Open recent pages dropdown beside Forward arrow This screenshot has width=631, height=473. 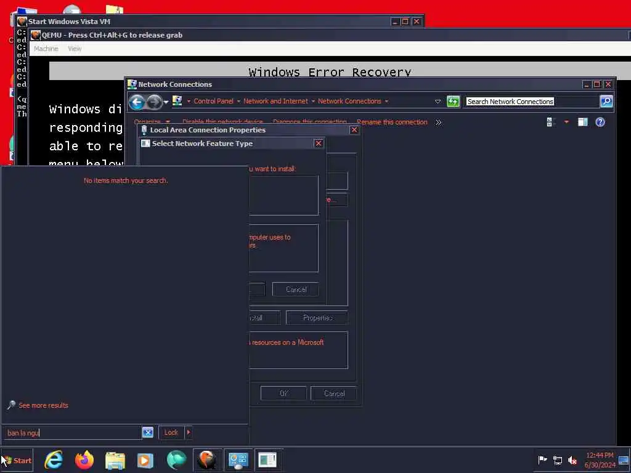click(166, 102)
